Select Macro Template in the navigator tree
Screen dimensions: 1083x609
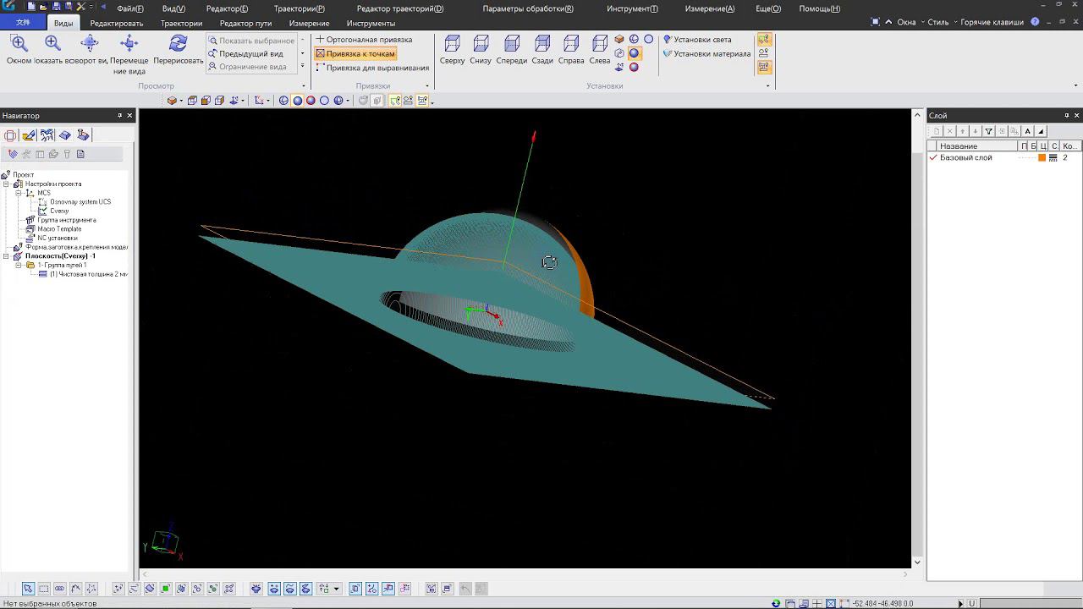coord(59,229)
